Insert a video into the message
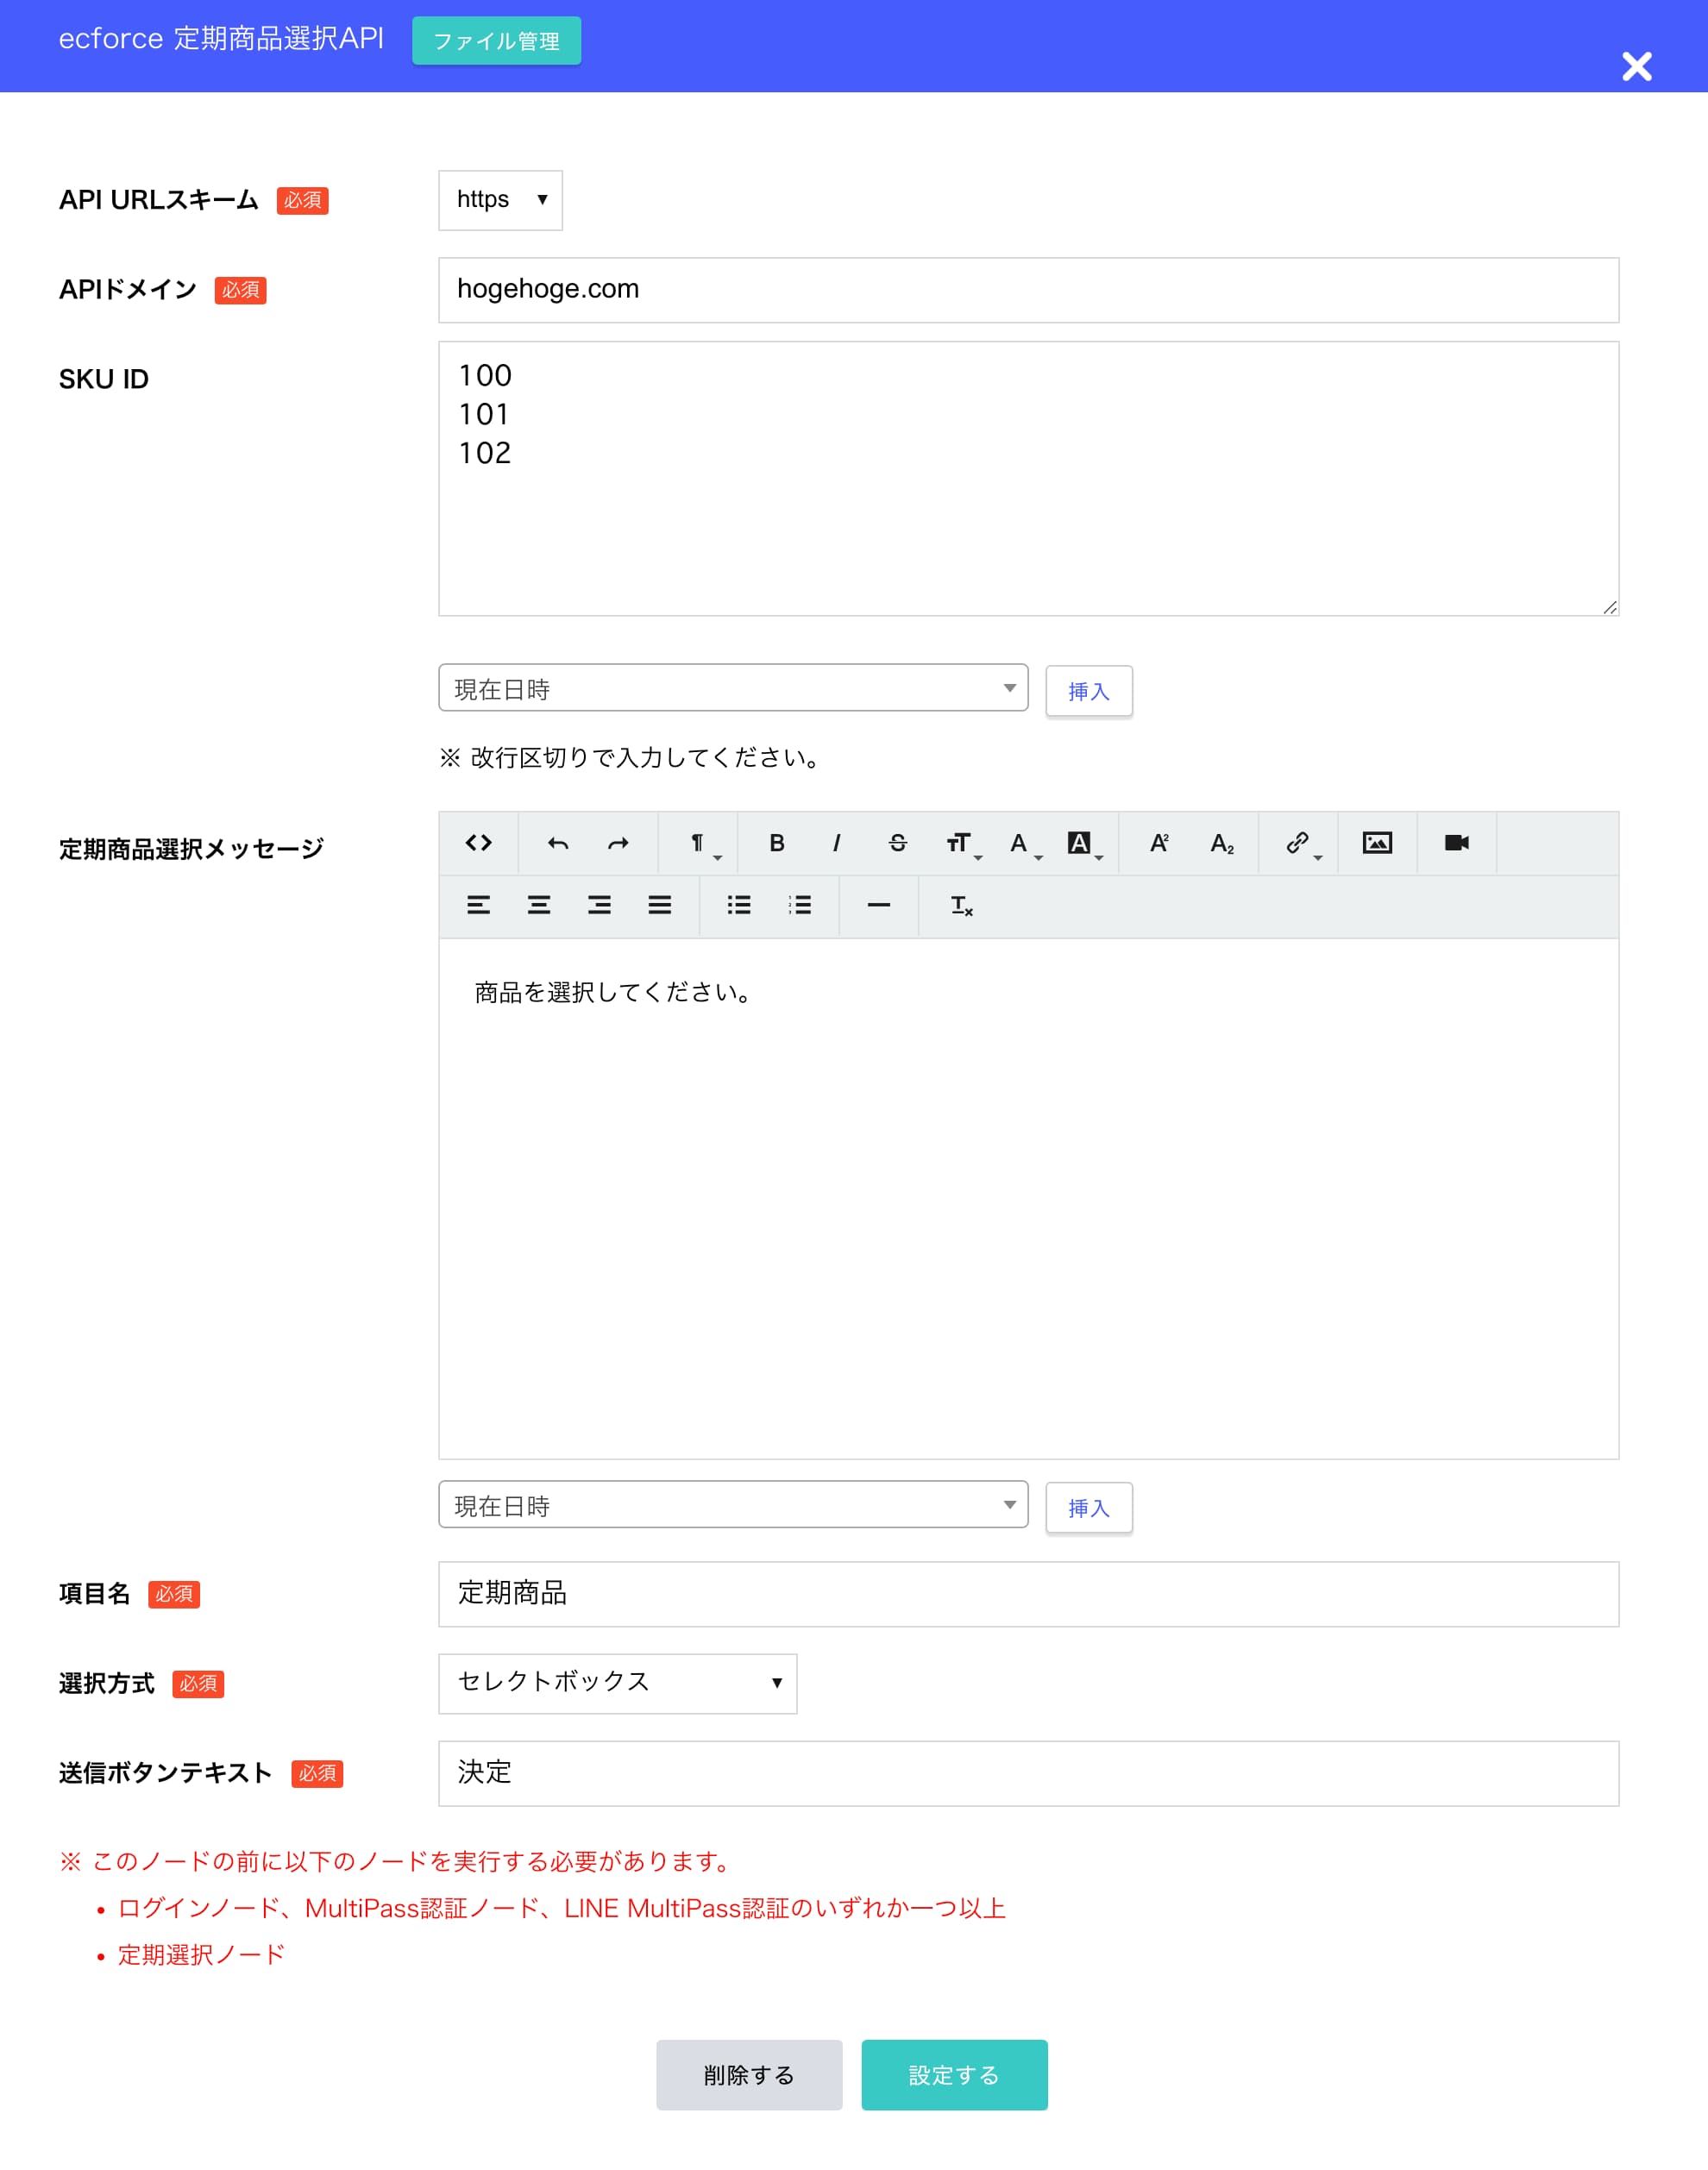Image resolution: width=1708 pixels, height=2170 pixels. pyautogui.click(x=1455, y=843)
